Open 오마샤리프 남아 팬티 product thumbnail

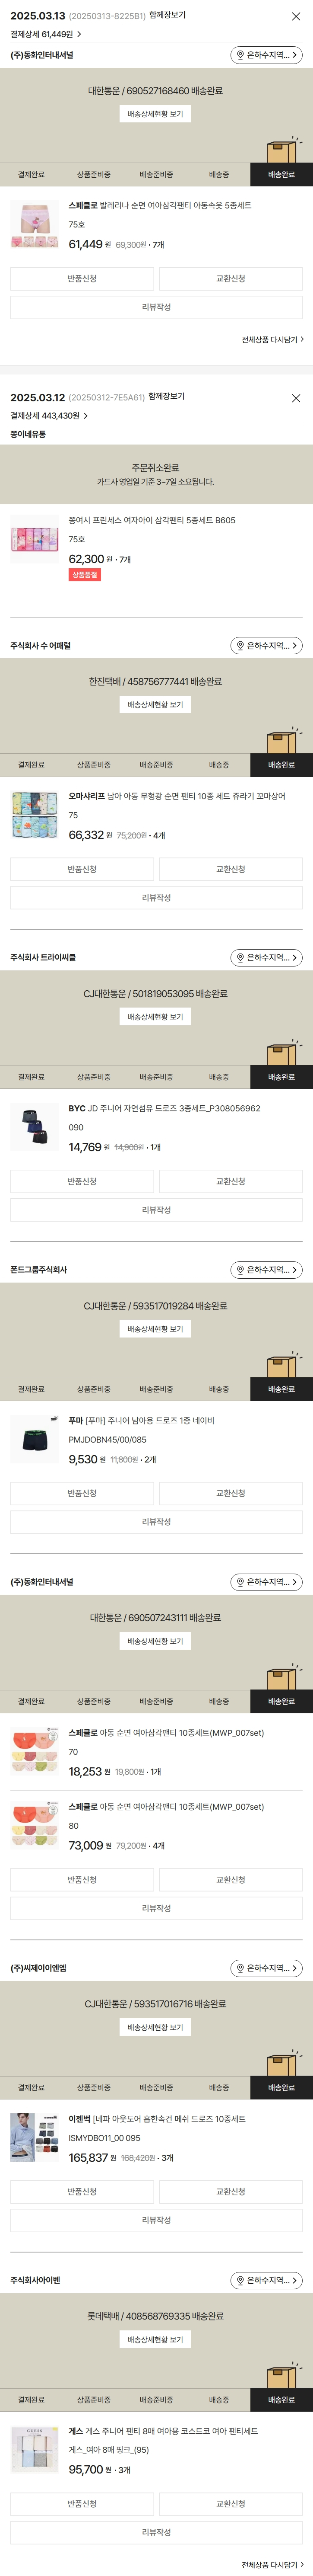tap(35, 814)
